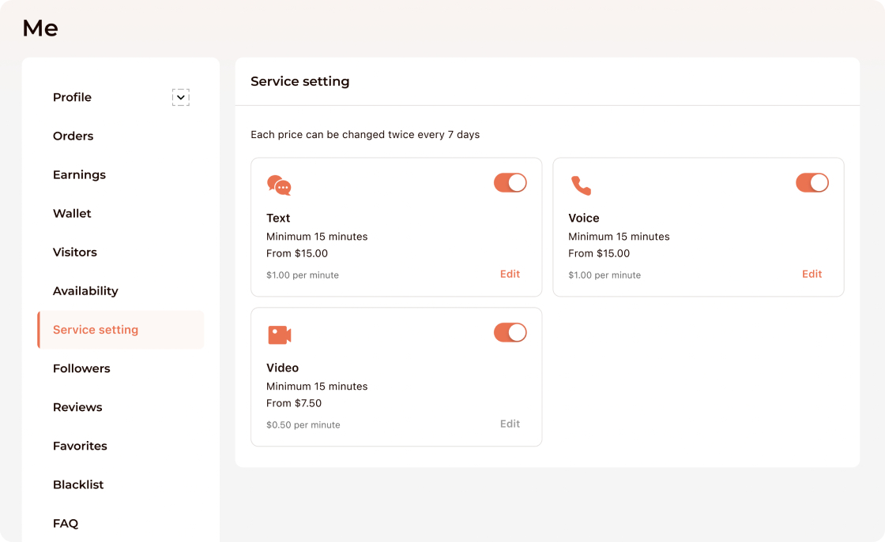Open the FAQ sidebar item
Image resolution: width=885 pixels, height=542 pixels.
66,523
